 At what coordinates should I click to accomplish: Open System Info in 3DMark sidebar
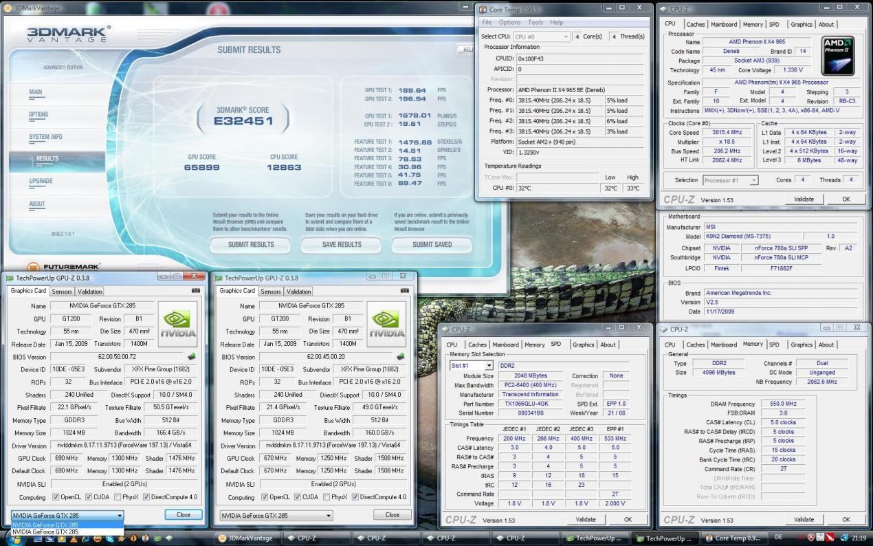click(45, 137)
